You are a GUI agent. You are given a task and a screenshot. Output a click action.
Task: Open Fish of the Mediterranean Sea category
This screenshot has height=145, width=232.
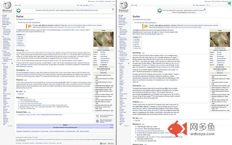click(57, 131)
